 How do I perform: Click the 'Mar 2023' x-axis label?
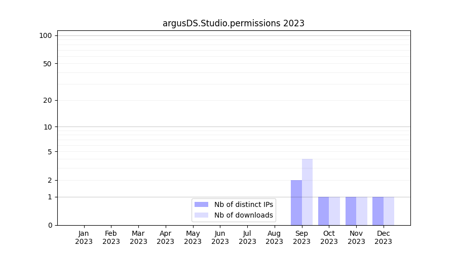click(138, 237)
